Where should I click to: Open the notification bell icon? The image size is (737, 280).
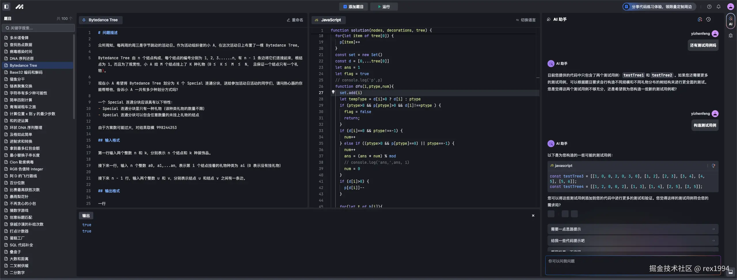[719, 6]
